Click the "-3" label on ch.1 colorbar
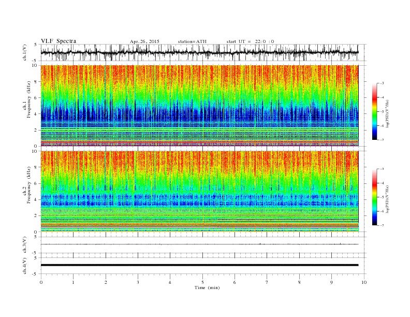410x317 pixels. point(382,83)
